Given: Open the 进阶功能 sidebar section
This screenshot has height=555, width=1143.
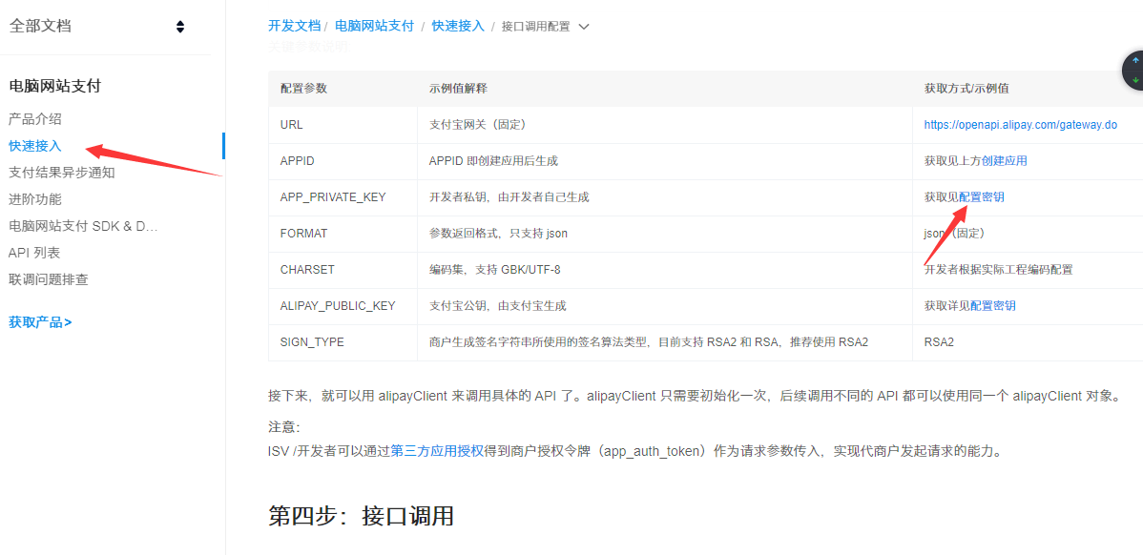Looking at the screenshot, I should pyautogui.click(x=35, y=199).
